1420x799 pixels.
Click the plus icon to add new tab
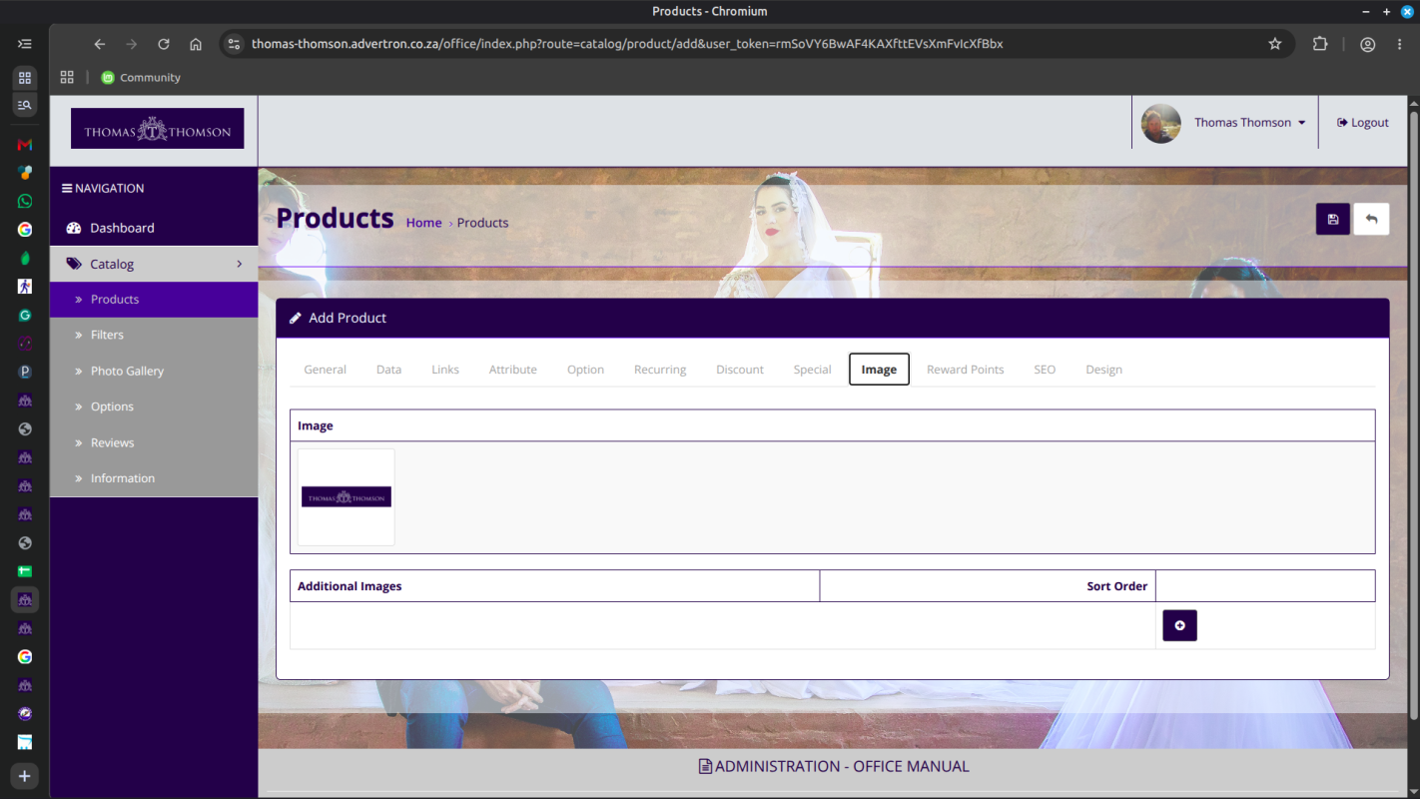[25, 776]
